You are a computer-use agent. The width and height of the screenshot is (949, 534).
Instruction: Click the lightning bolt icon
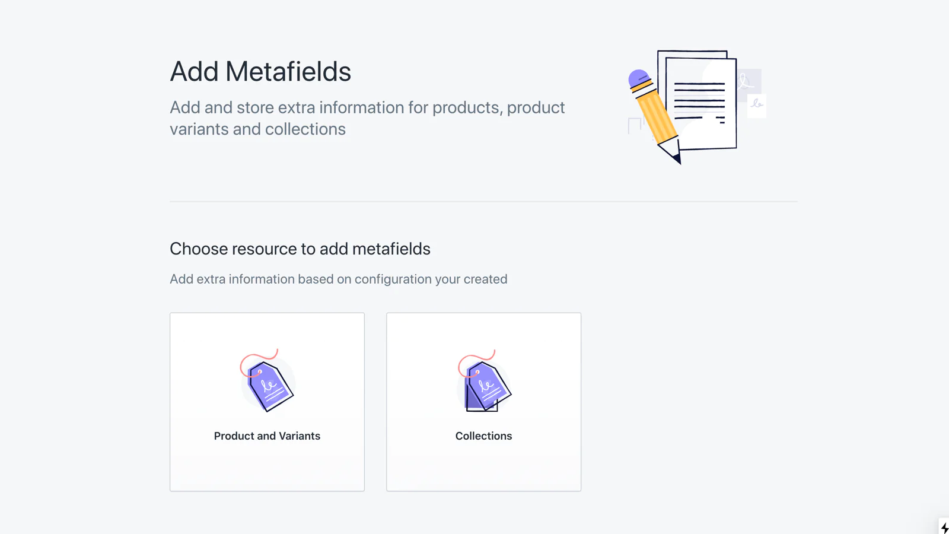(x=944, y=527)
